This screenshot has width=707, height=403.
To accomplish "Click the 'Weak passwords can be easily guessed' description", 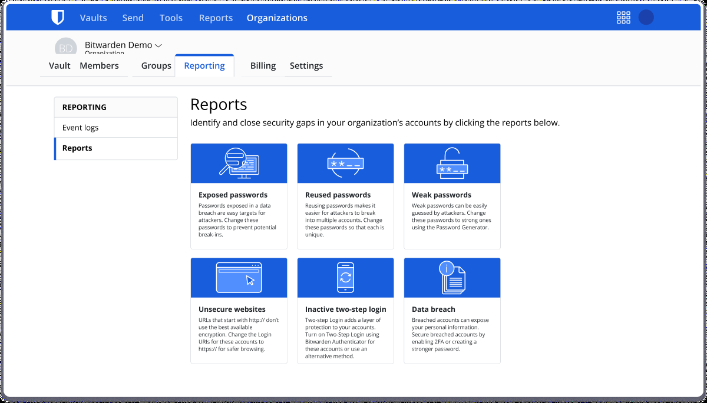I will point(451,217).
